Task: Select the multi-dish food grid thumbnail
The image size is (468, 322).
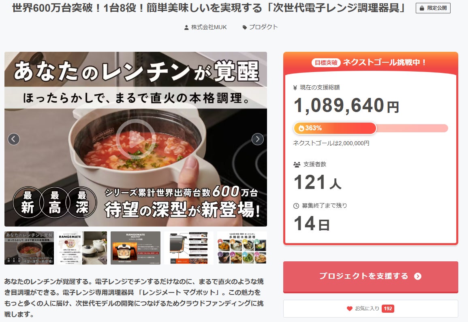Action: 242,248
